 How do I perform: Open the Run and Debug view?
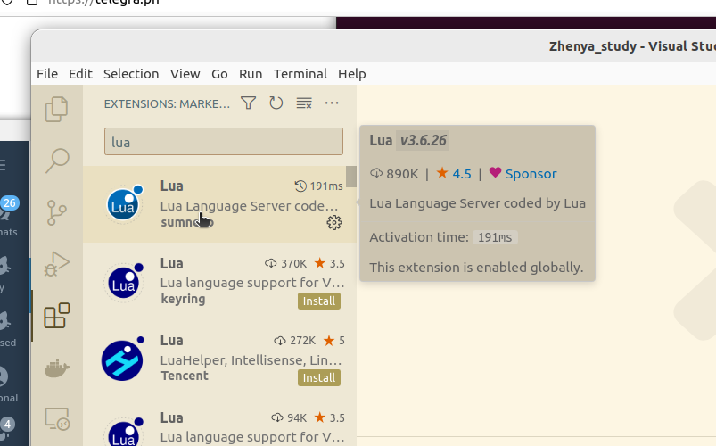(57, 264)
